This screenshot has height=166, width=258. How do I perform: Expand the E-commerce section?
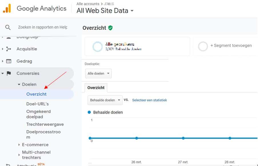tap(19, 145)
